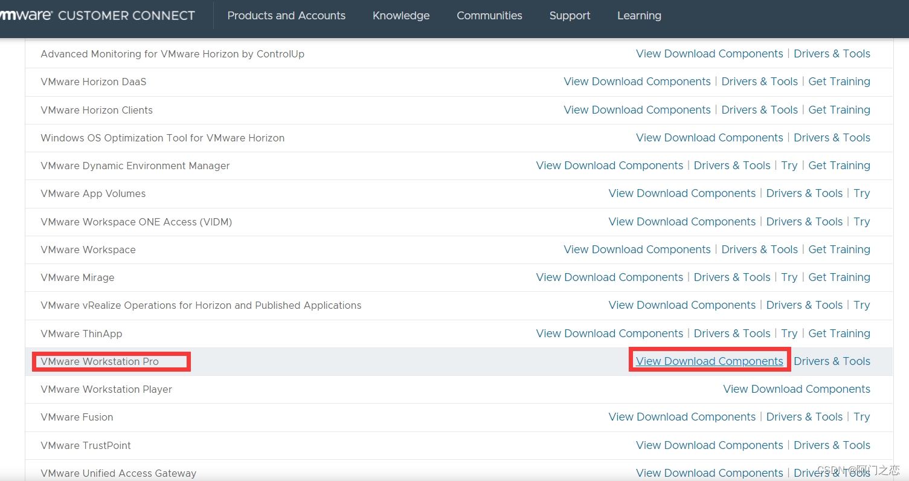
Task: Select the 'VMware App Volumes' product name
Action: pos(93,193)
